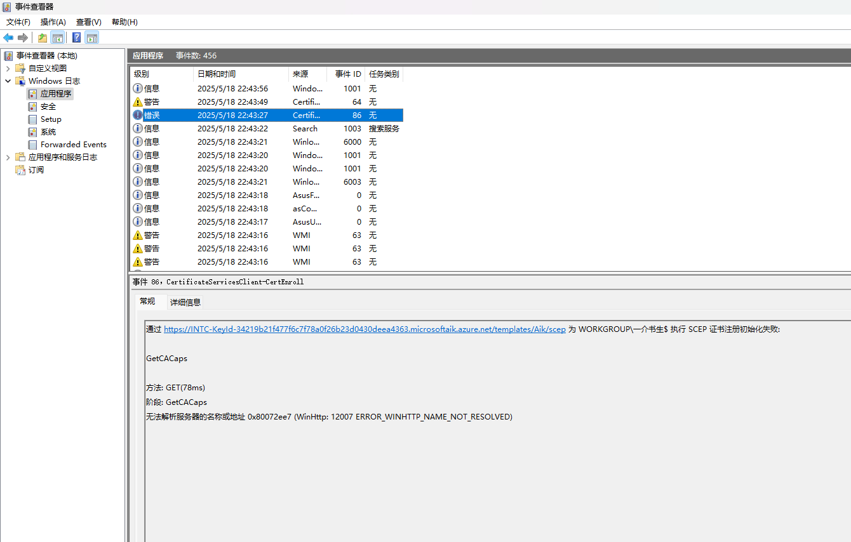Open the 查看(V) menu
Screen dimensions: 851x542
(89, 22)
